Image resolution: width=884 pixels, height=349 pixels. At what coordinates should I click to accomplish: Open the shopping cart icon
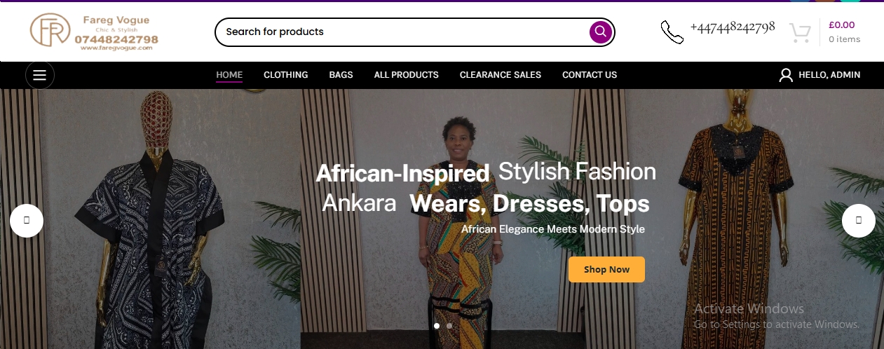click(800, 32)
